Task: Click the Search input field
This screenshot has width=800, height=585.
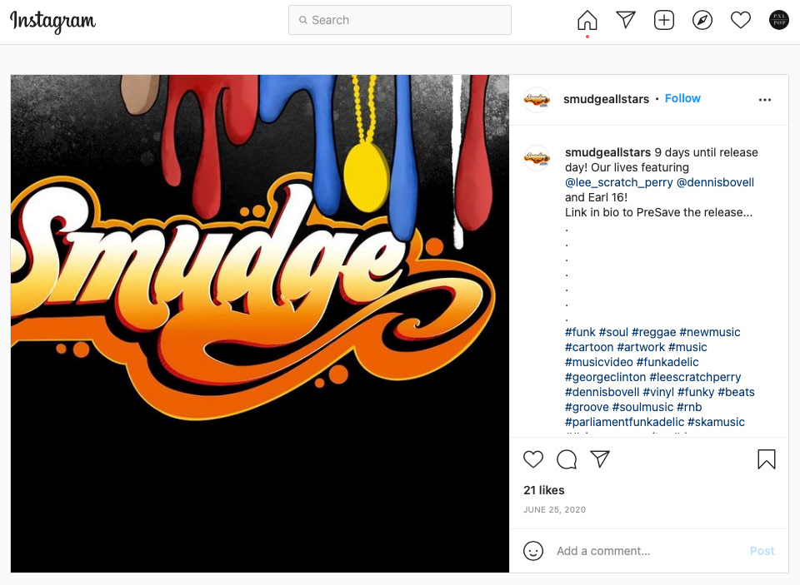Action: tap(399, 20)
